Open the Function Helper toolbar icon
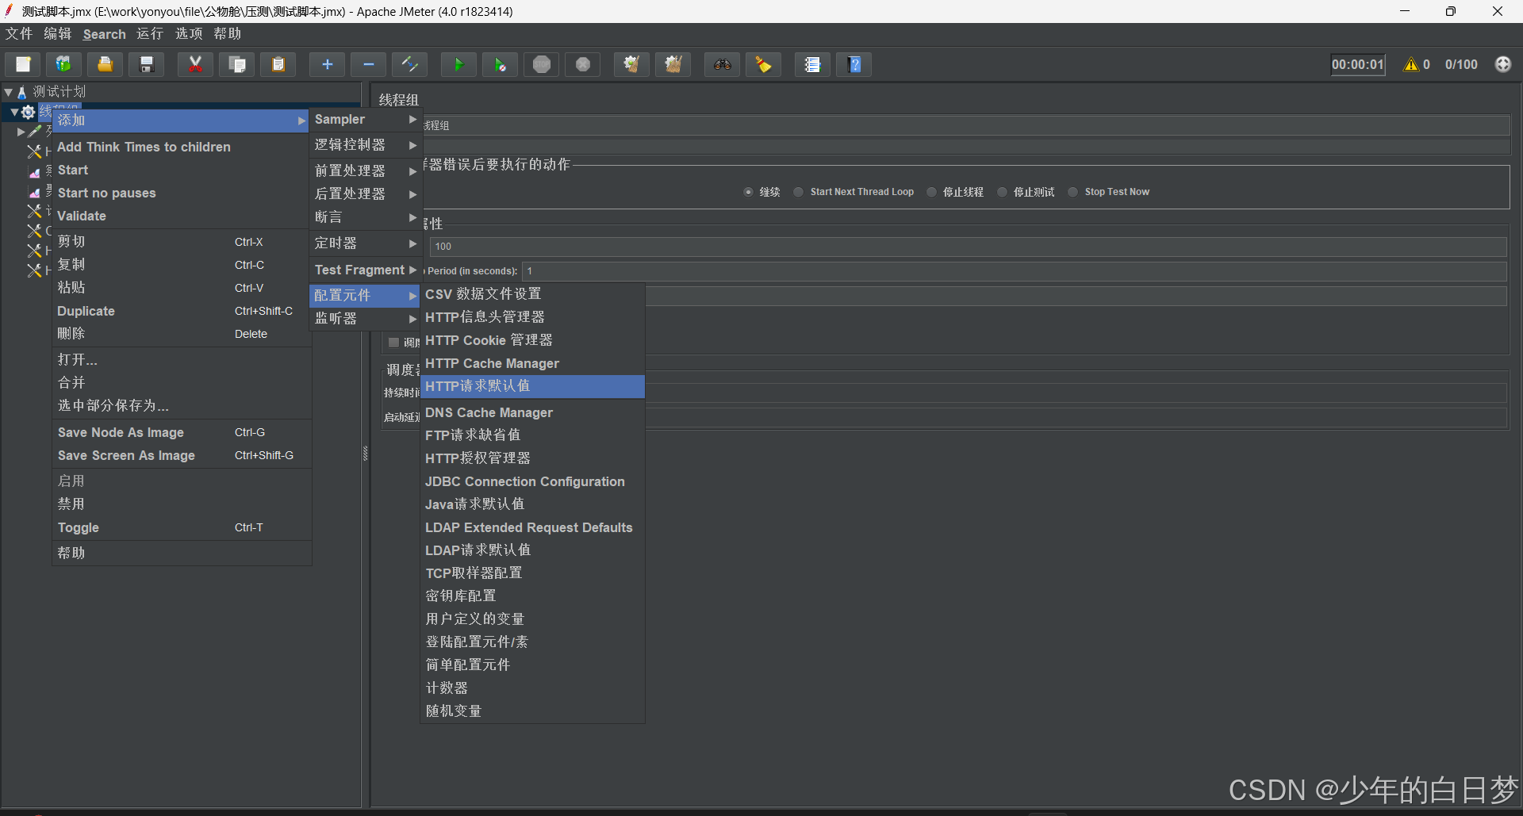Screen dimensions: 1523x816 [x=812, y=64]
